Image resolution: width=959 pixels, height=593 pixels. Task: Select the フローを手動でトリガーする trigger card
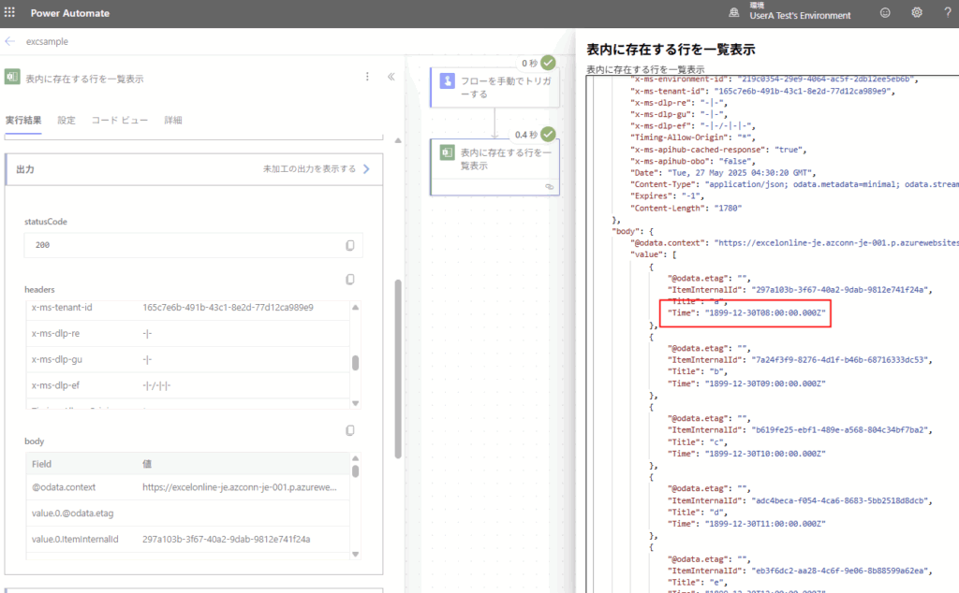(494, 88)
